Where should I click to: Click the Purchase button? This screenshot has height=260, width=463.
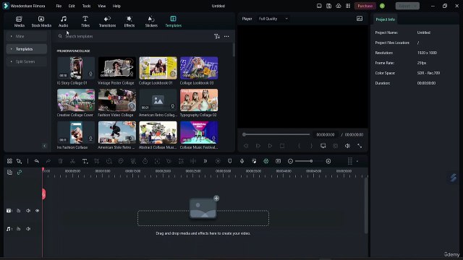[x=365, y=6]
